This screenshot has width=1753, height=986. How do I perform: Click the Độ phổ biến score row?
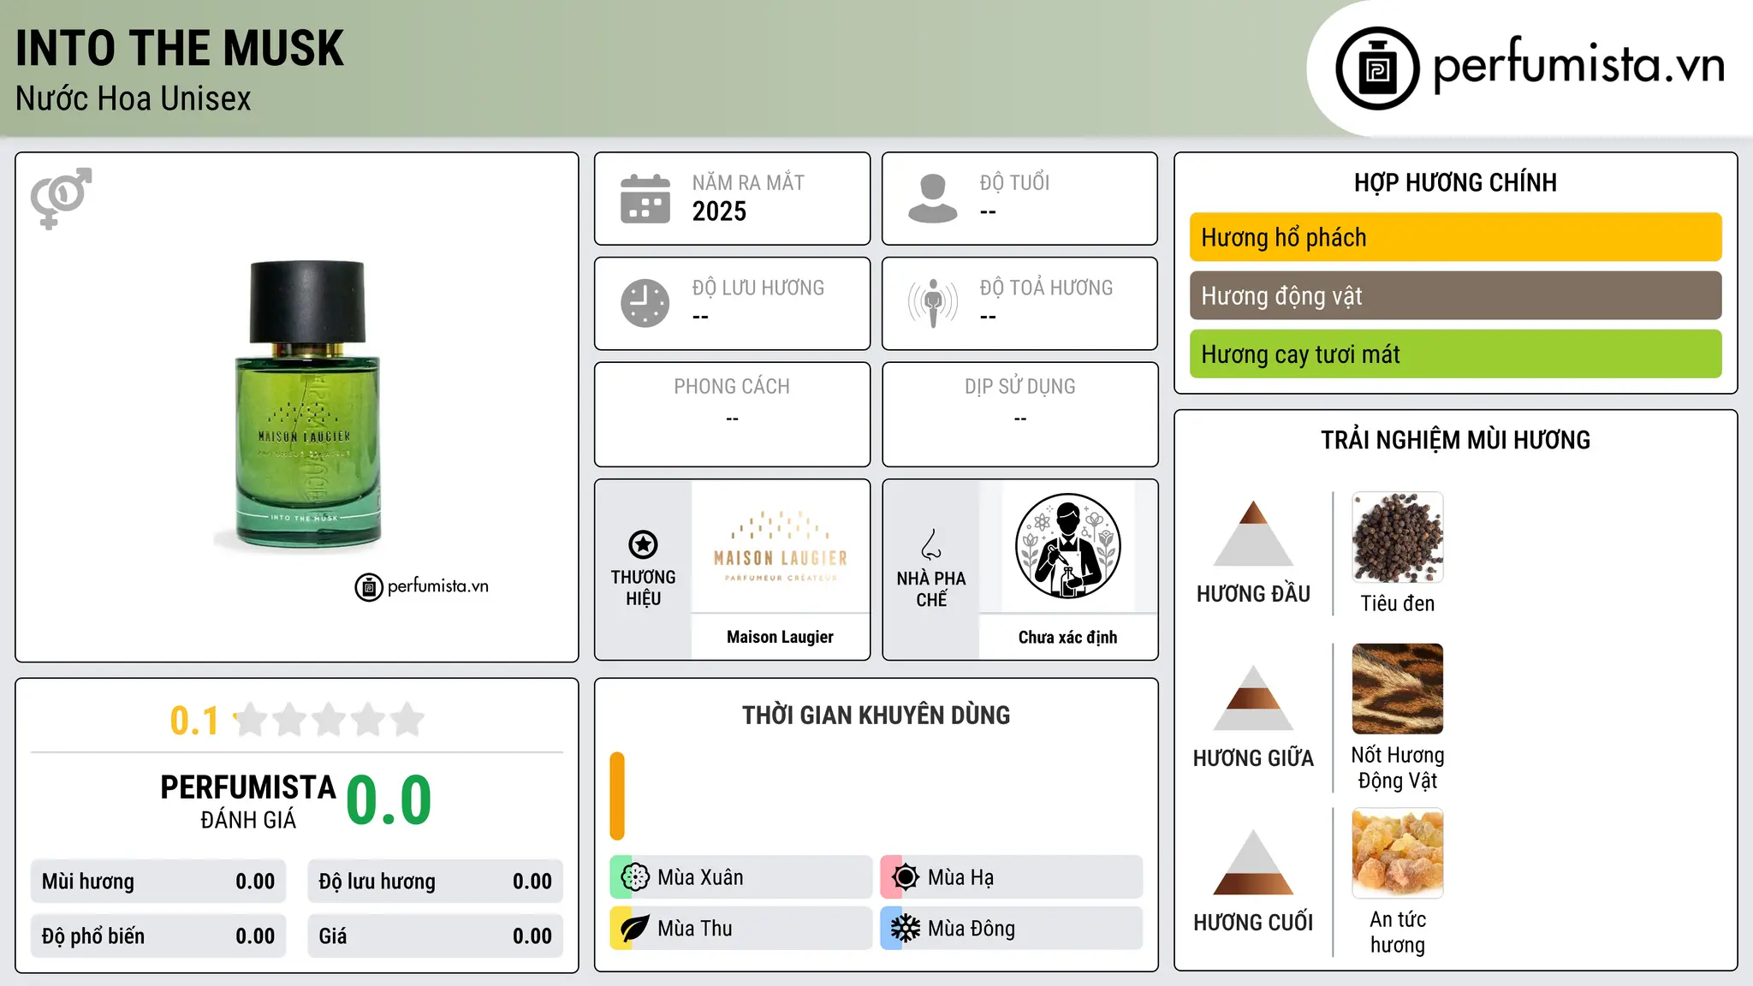tap(158, 936)
